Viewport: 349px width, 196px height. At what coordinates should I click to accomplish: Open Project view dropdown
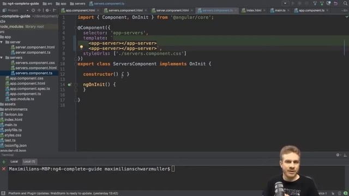pyautogui.click(x=27, y=10)
